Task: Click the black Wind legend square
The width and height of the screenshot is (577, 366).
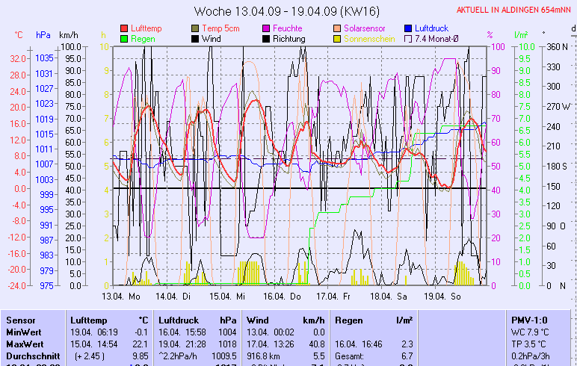Action: (x=196, y=38)
